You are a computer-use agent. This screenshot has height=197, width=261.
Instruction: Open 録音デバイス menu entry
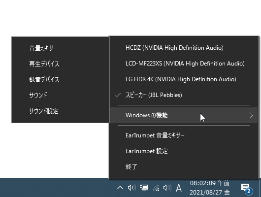point(61,80)
